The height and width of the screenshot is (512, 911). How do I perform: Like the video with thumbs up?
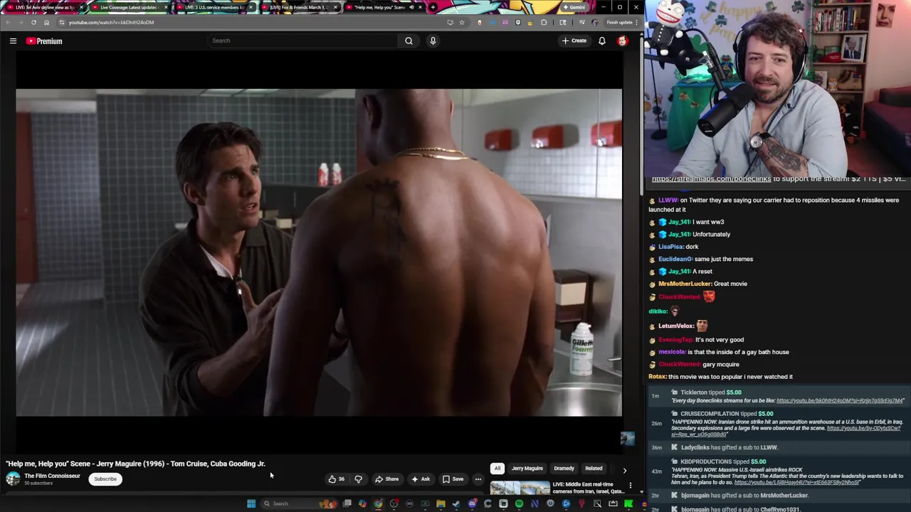point(336,479)
